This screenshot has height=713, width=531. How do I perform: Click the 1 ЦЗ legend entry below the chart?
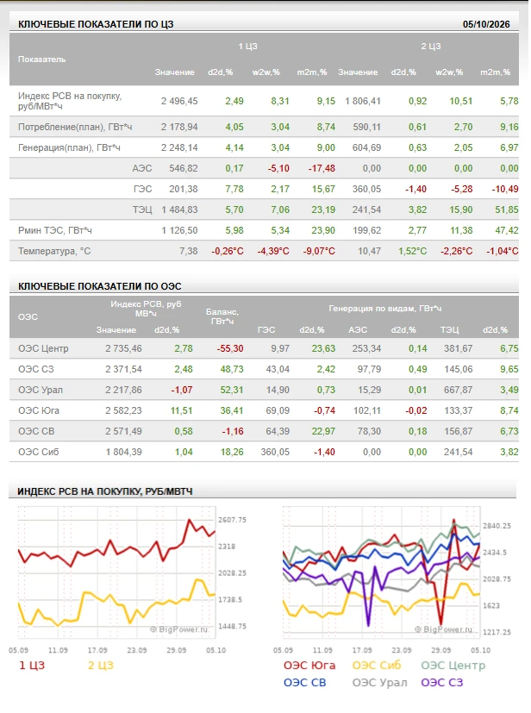click(32, 666)
